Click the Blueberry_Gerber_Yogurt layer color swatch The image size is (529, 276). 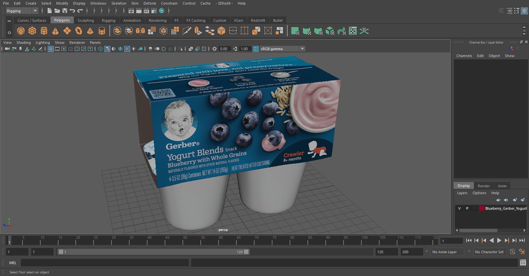click(x=482, y=208)
